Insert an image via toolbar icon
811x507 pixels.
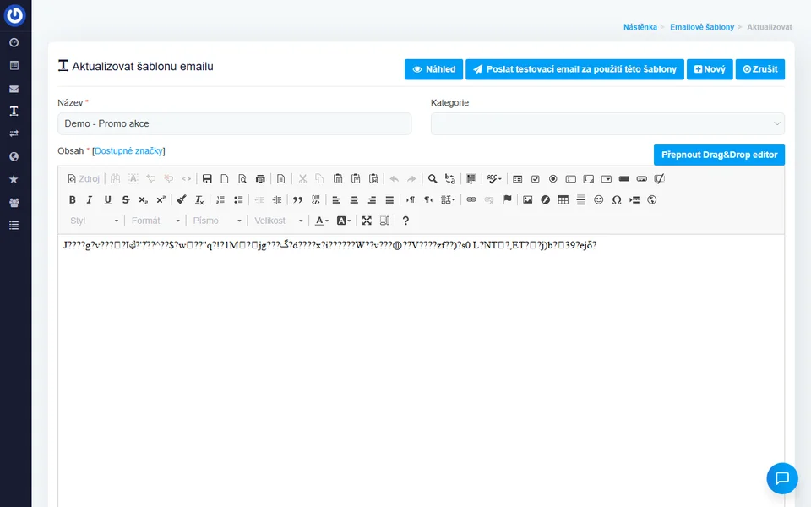528,200
